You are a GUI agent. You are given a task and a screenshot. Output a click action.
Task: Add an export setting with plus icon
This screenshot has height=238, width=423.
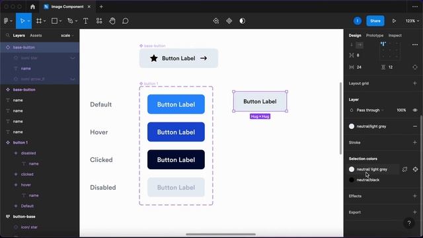(x=415, y=212)
